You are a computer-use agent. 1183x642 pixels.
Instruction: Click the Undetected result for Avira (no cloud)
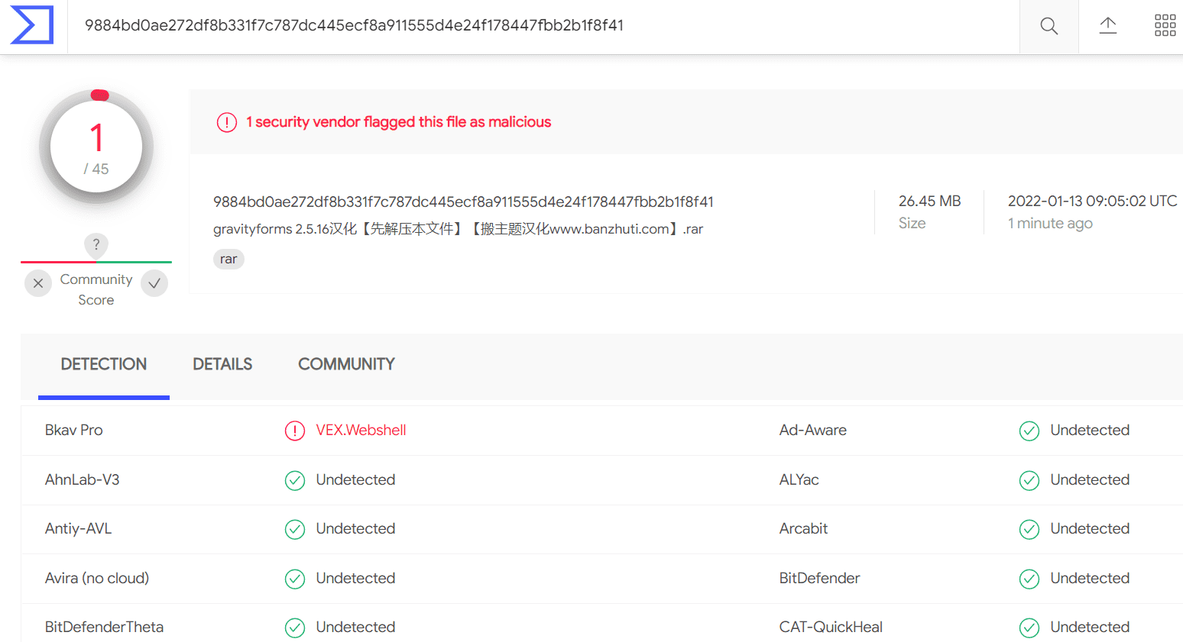[x=356, y=578]
